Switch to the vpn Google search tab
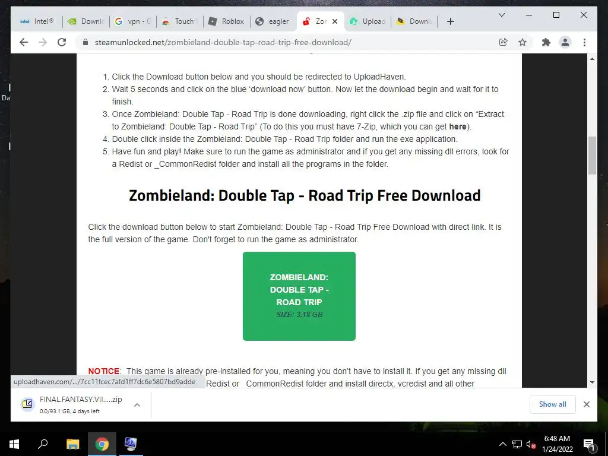 133,21
